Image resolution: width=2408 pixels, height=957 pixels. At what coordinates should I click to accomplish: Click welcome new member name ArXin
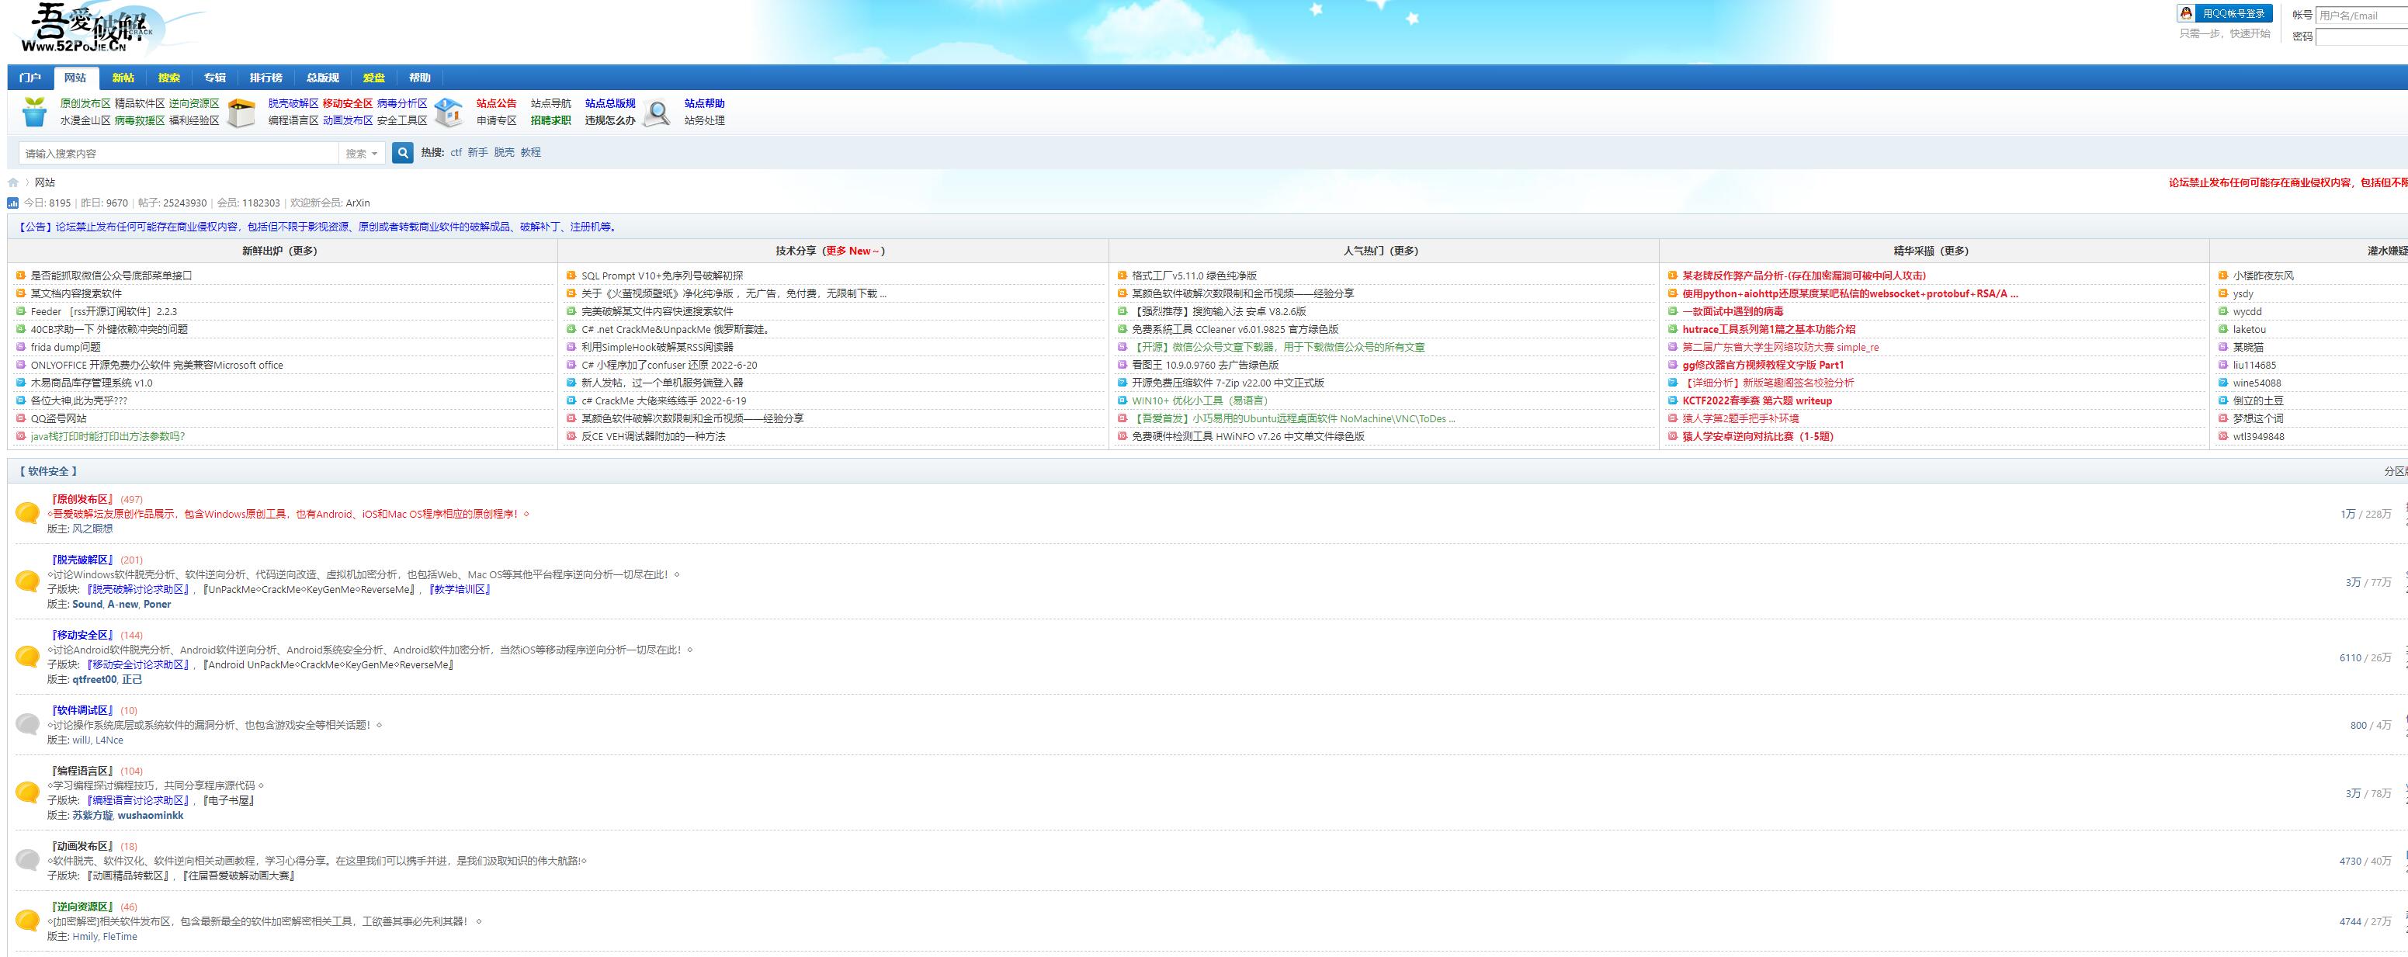point(358,203)
